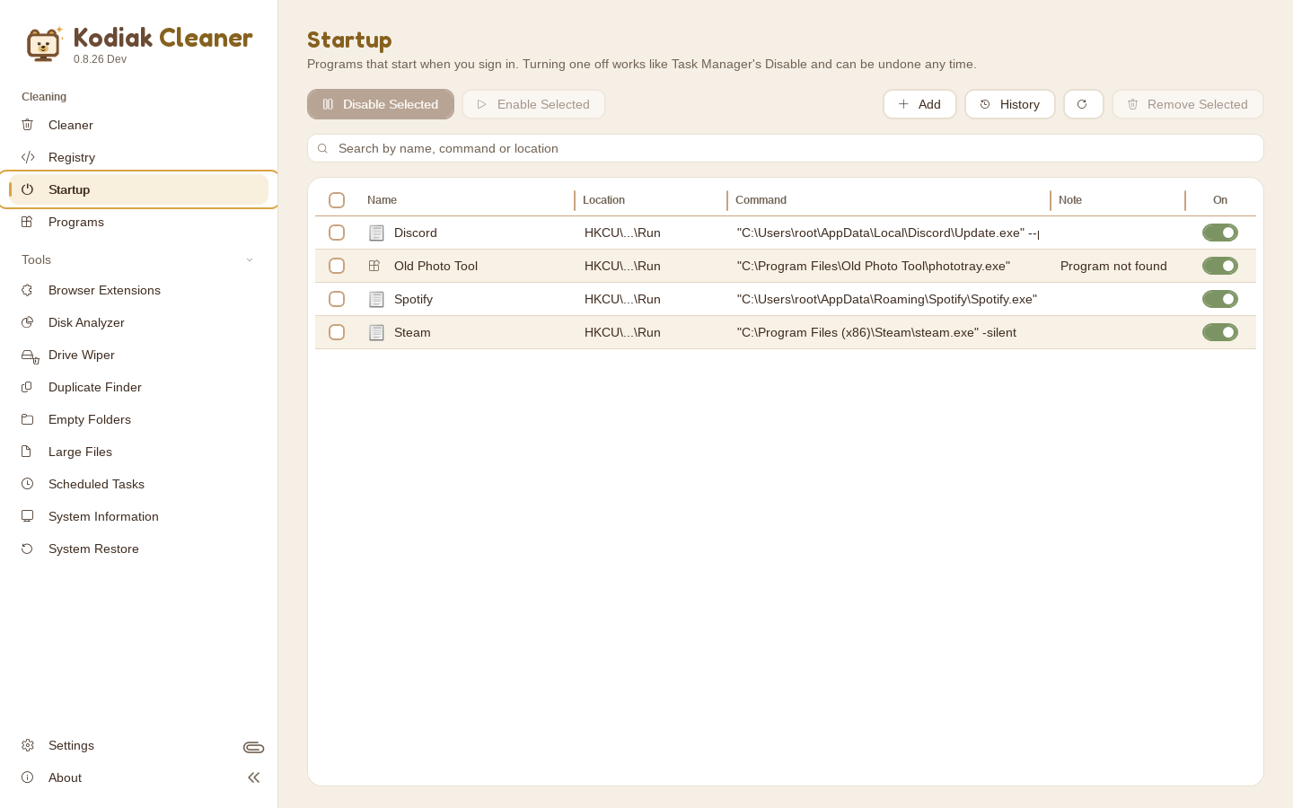1293x808 pixels.
Task: Collapse sidebar with double chevron icon
Action: coord(253,777)
